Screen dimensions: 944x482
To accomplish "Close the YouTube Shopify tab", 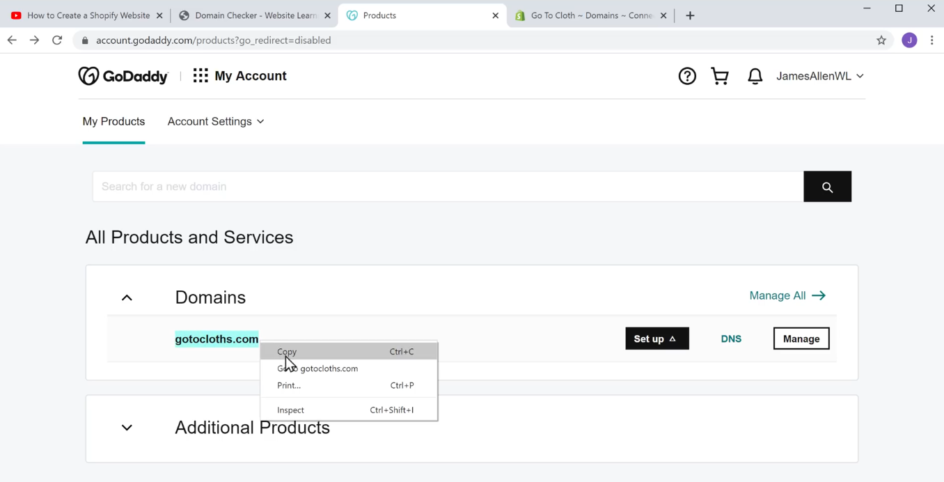I will [159, 15].
